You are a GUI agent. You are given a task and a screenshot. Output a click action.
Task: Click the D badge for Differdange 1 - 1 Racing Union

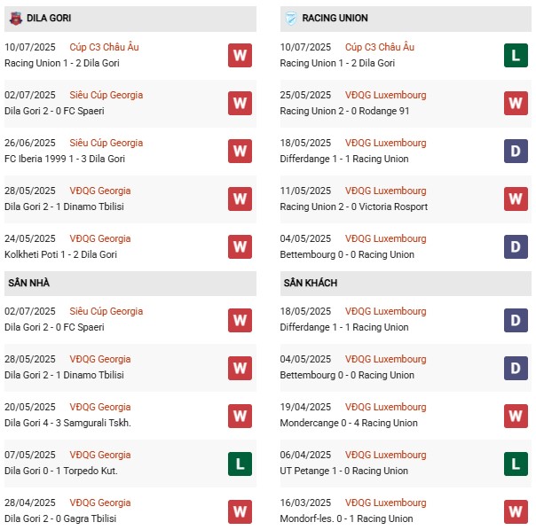[x=516, y=151]
